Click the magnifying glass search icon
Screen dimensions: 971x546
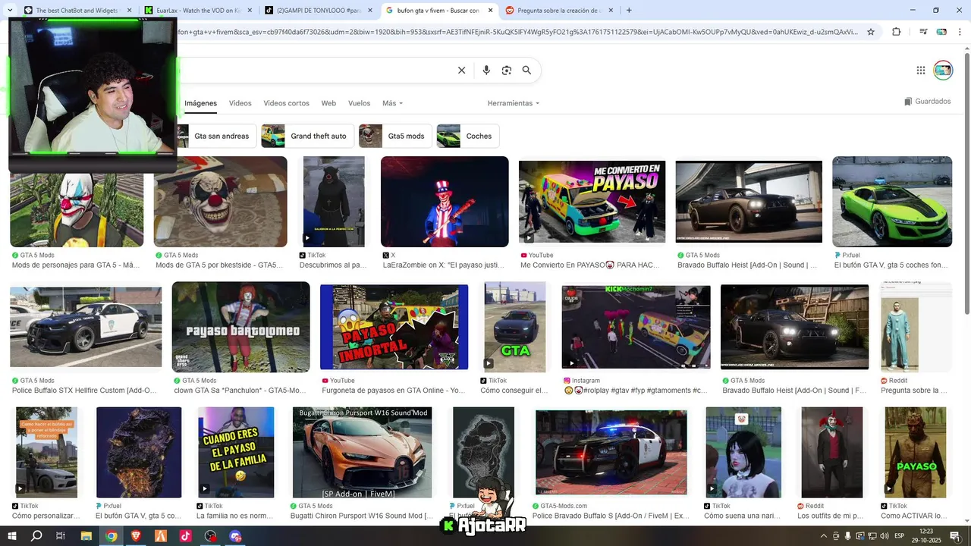click(526, 71)
